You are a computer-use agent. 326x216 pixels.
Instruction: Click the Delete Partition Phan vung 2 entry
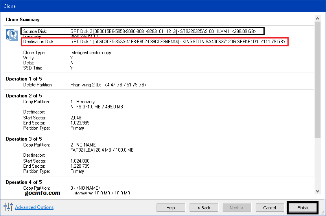[x=108, y=85]
